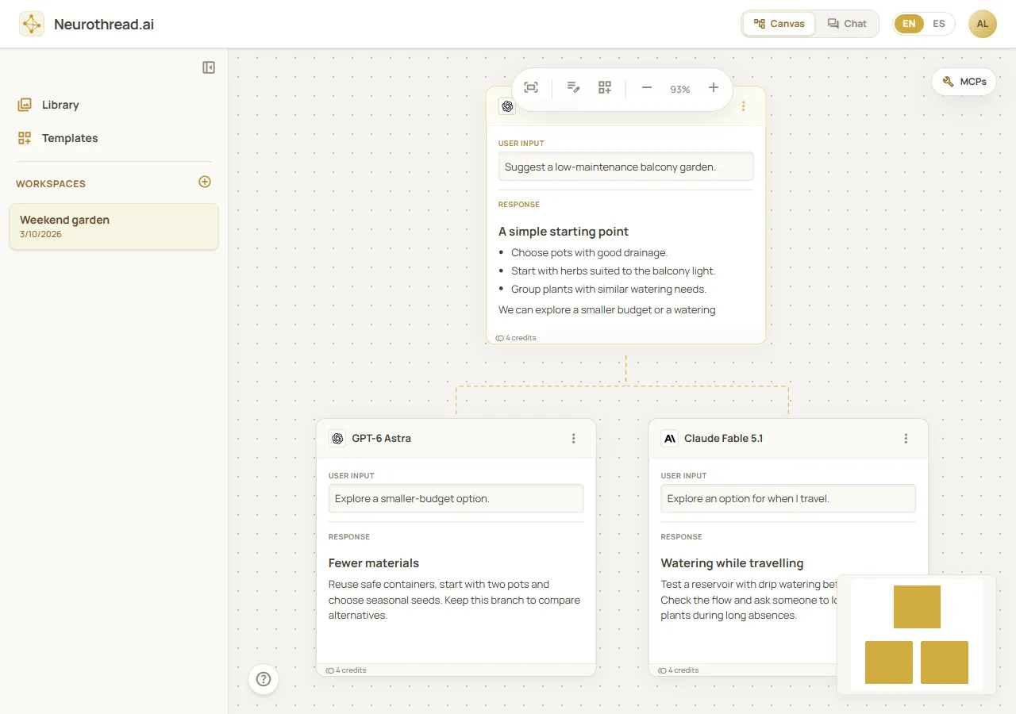
Task: Click the balcony garden user input field
Action: 626,167
